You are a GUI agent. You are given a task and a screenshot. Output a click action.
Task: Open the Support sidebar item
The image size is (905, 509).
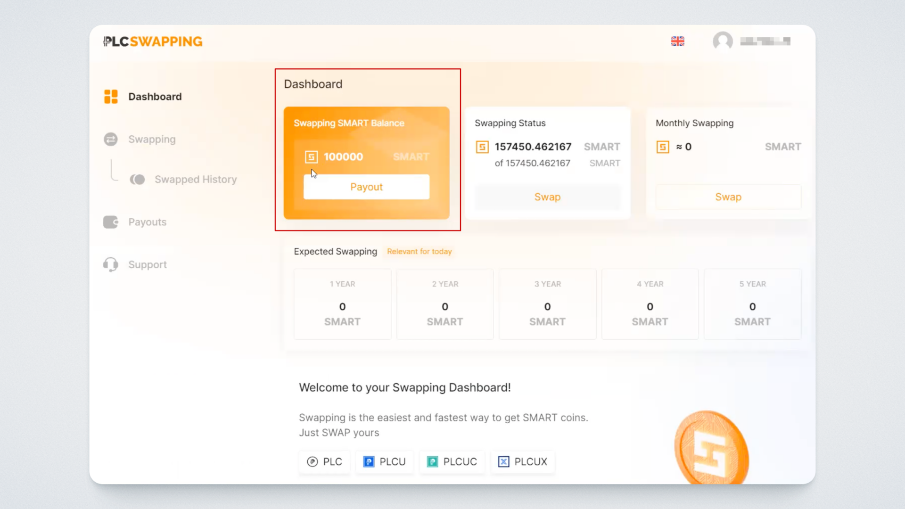pyautogui.click(x=147, y=264)
